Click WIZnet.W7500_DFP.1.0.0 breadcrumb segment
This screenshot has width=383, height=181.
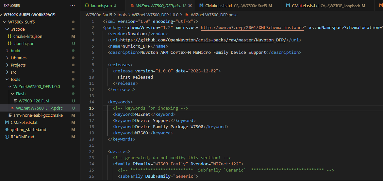tap(155, 15)
